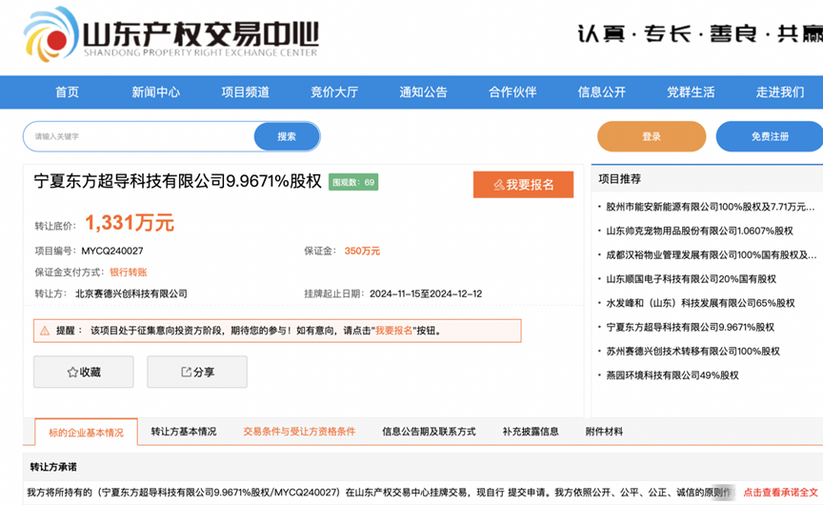
Task: Open 首页 in the navigation bar
Action: click(x=68, y=92)
